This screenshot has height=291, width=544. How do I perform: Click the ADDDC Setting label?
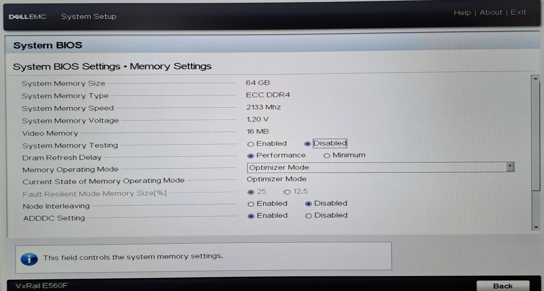tap(54, 218)
